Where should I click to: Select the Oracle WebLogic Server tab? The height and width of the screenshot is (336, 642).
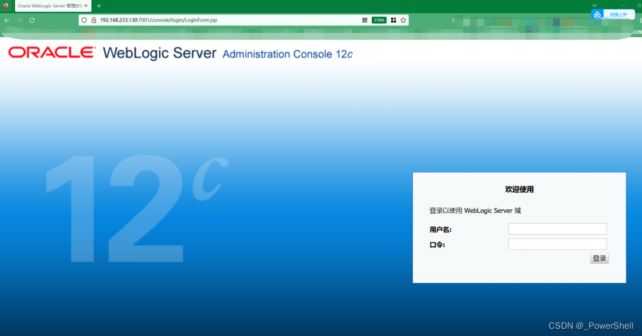tap(53, 6)
